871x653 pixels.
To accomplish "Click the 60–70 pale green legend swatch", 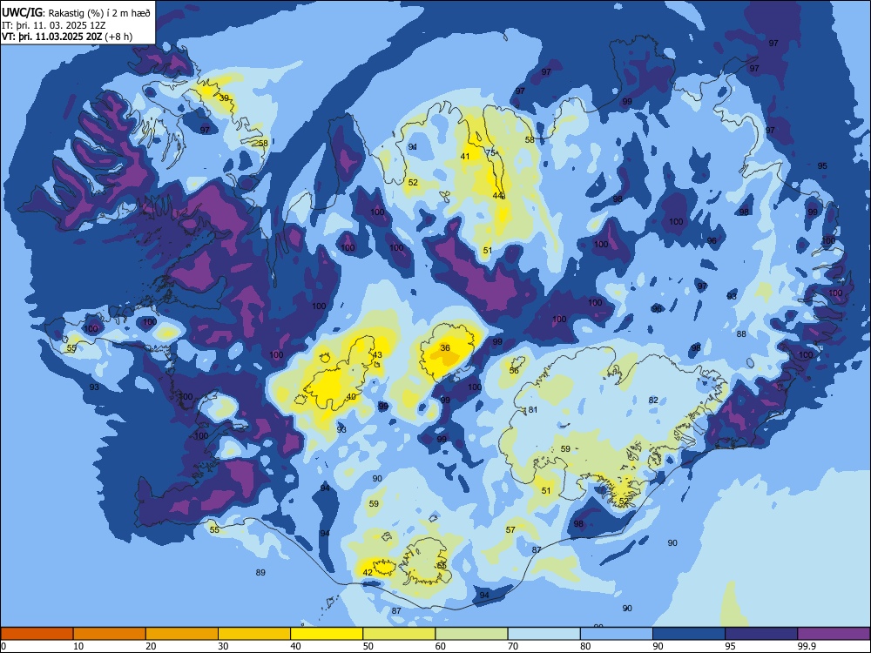I will point(471,634).
